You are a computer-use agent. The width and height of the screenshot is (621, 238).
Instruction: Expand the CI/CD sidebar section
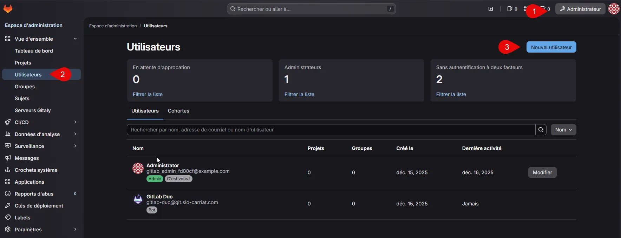75,122
